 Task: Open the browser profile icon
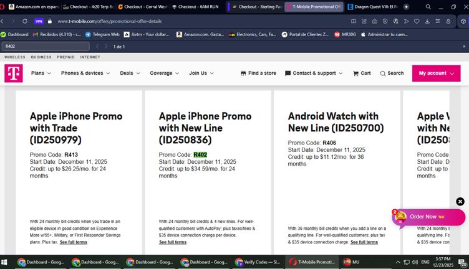(448, 21)
